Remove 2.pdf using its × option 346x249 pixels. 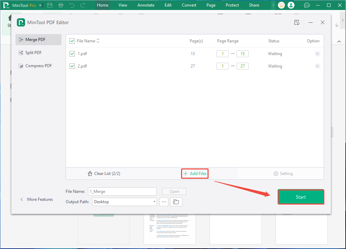317,66
